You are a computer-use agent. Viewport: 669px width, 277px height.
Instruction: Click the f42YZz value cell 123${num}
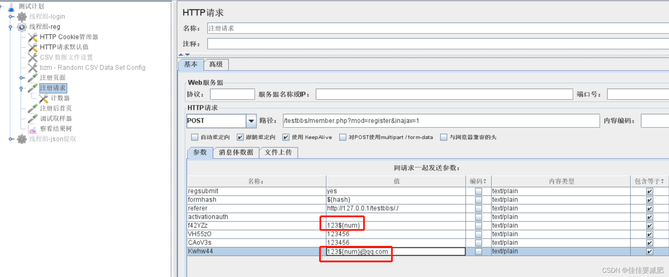[x=396, y=225]
